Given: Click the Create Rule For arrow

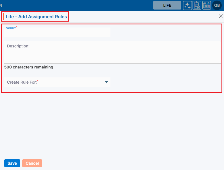Looking at the screenshot, I should [x=107, y=82].
